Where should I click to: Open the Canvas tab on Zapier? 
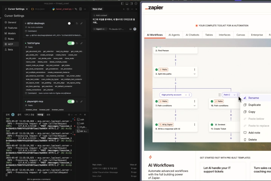241,35
